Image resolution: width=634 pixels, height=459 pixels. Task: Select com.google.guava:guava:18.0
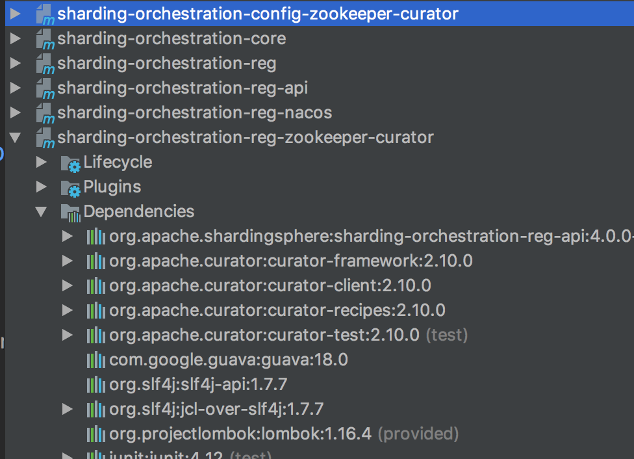(x=229, y=360)
